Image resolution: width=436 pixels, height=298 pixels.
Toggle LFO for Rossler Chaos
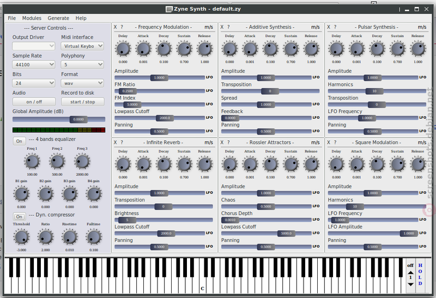316,206
